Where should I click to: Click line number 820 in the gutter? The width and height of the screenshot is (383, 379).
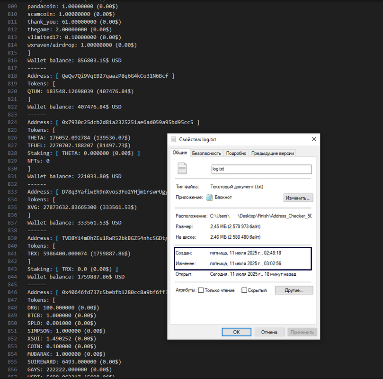click(x=12, y=91)
